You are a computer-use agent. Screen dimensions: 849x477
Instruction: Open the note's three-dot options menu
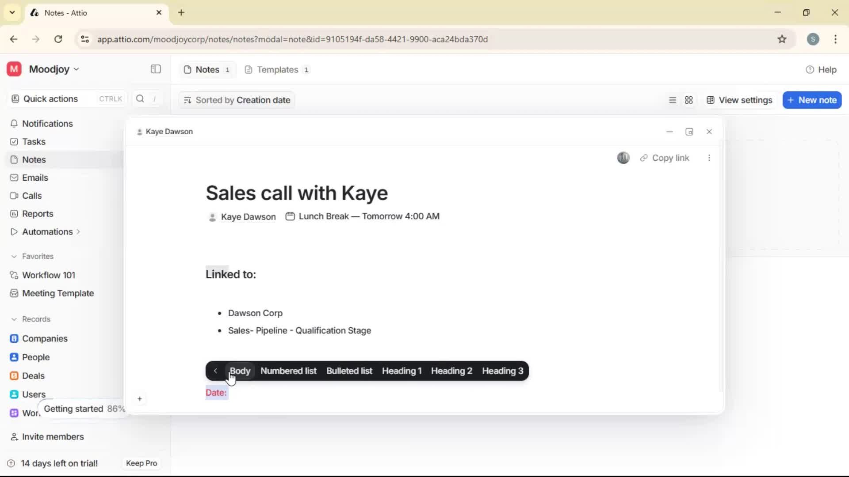pyautogui.click(x=709, y=158)
